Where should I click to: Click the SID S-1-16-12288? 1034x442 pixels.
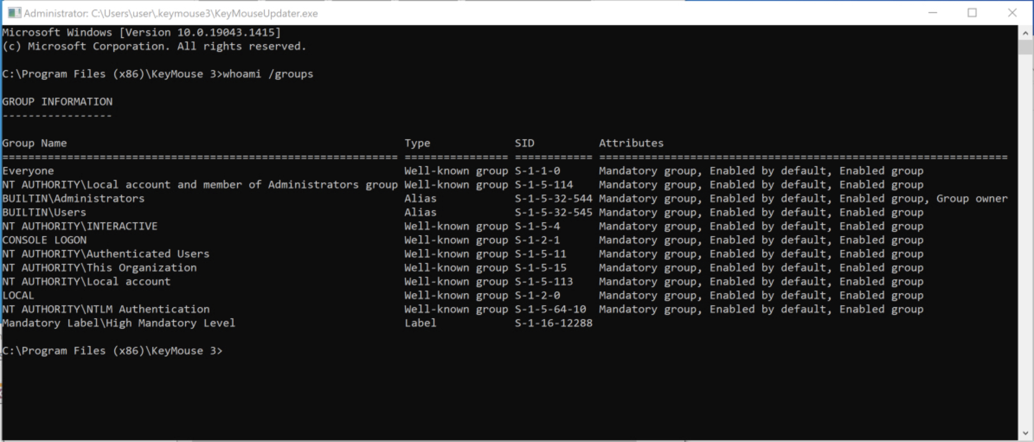coord(553,323)
